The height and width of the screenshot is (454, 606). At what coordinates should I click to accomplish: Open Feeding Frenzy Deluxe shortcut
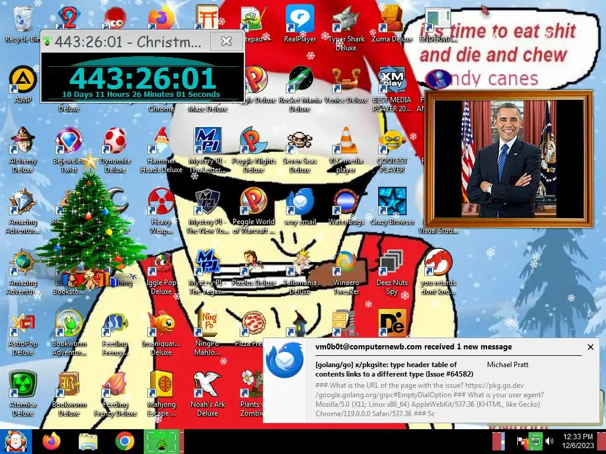click(x=115, y=394)
